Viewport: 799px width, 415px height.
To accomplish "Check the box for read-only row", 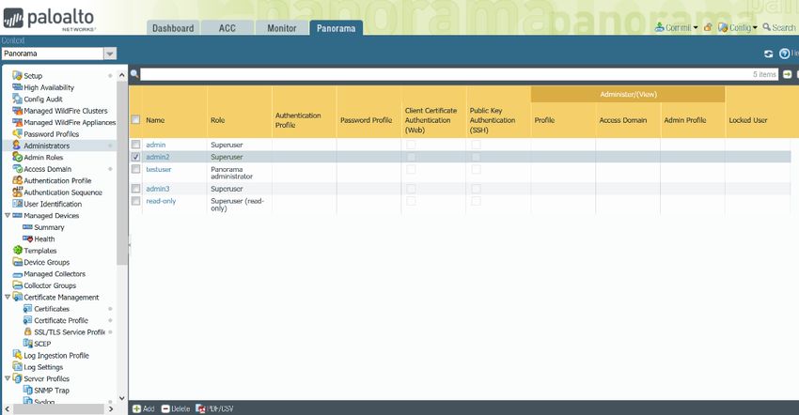I will 135,201.
